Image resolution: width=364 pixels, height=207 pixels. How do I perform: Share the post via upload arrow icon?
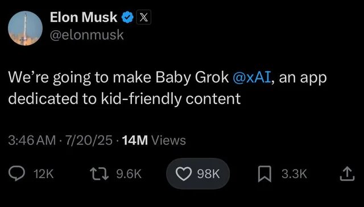(x=348, y=174)
